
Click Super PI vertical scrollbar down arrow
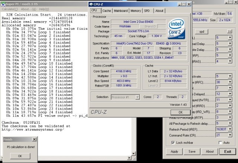pyautogui.click(x=134, y=154)
